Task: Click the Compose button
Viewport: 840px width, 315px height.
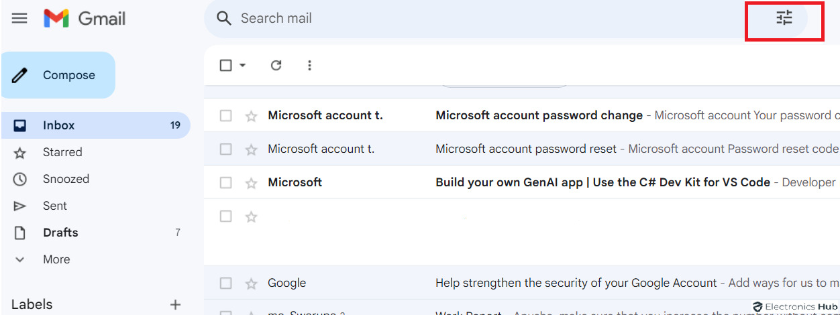Action: pos(58,75)
